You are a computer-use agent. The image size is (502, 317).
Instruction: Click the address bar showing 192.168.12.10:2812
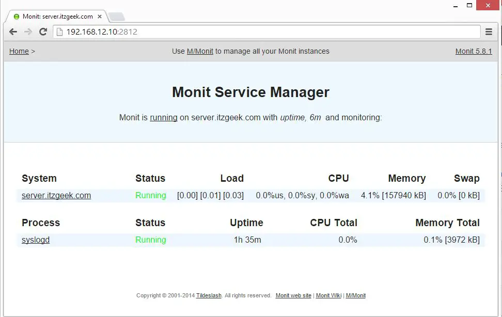click(x=266, y=31)
